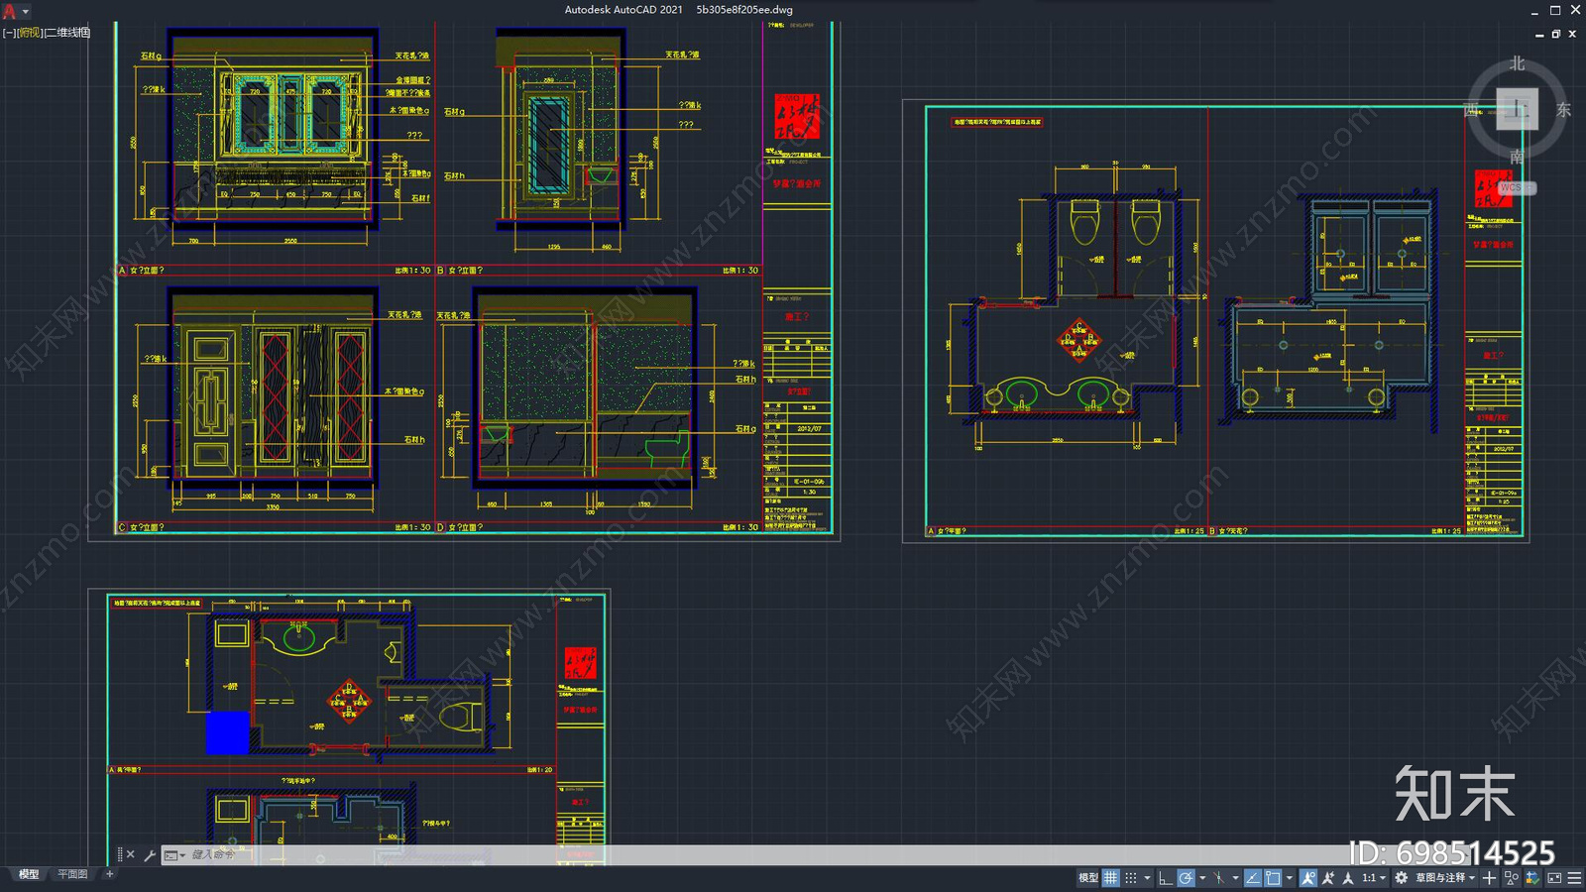Expand polar tracking angle dropdown
The image size is (1586, 892).
1202,878
